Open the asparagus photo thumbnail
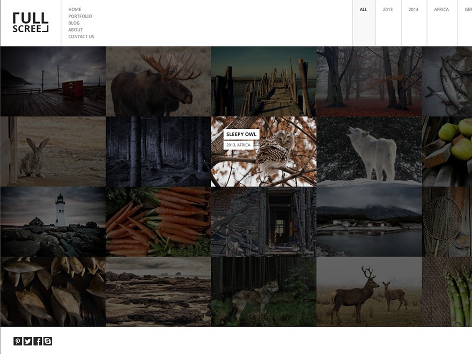This screenshot has height=354, width=472. pos(447,292)
